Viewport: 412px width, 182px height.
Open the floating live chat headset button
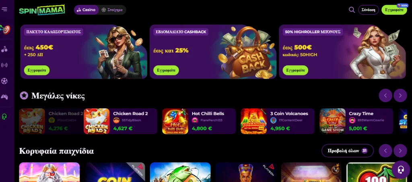click(400, 170)
